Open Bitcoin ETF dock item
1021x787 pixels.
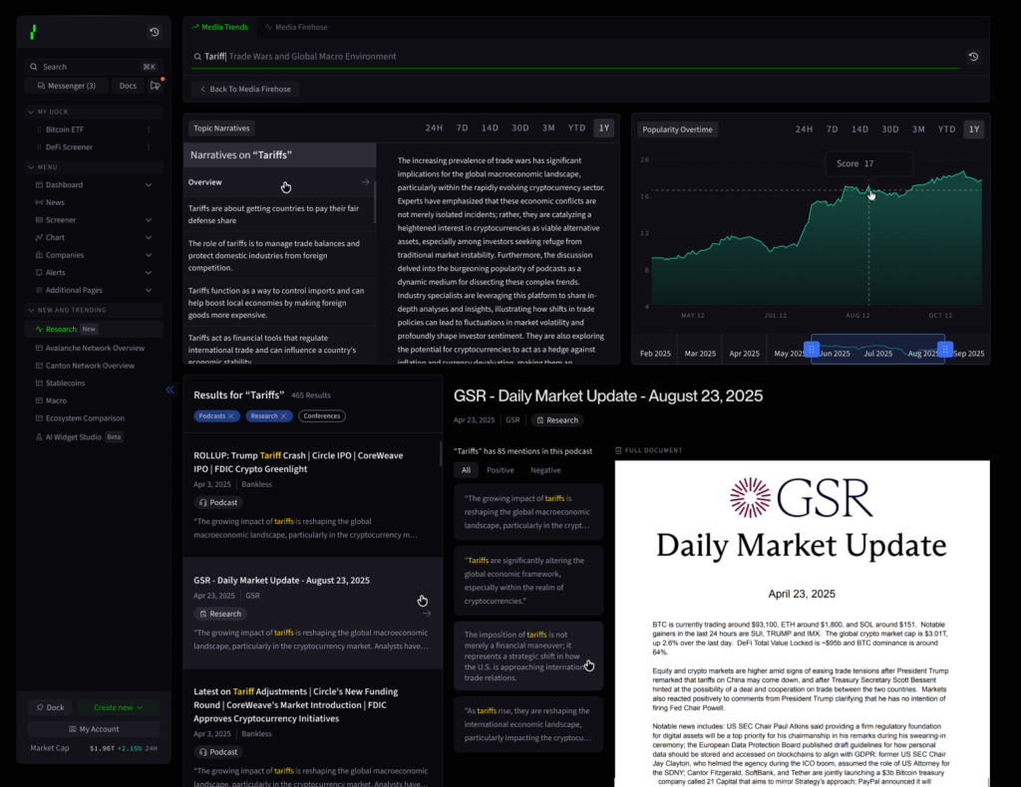65,130
